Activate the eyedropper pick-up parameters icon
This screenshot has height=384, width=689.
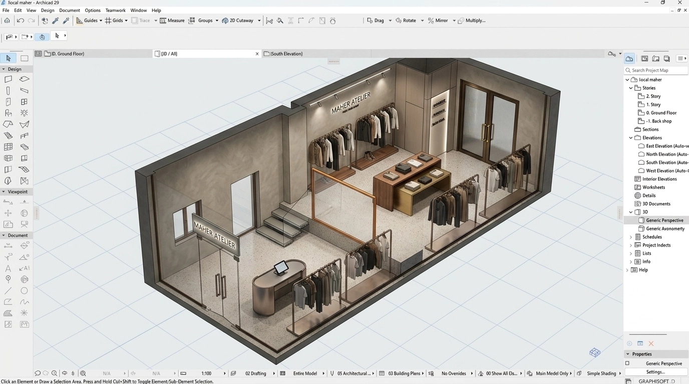coord(56,20)
